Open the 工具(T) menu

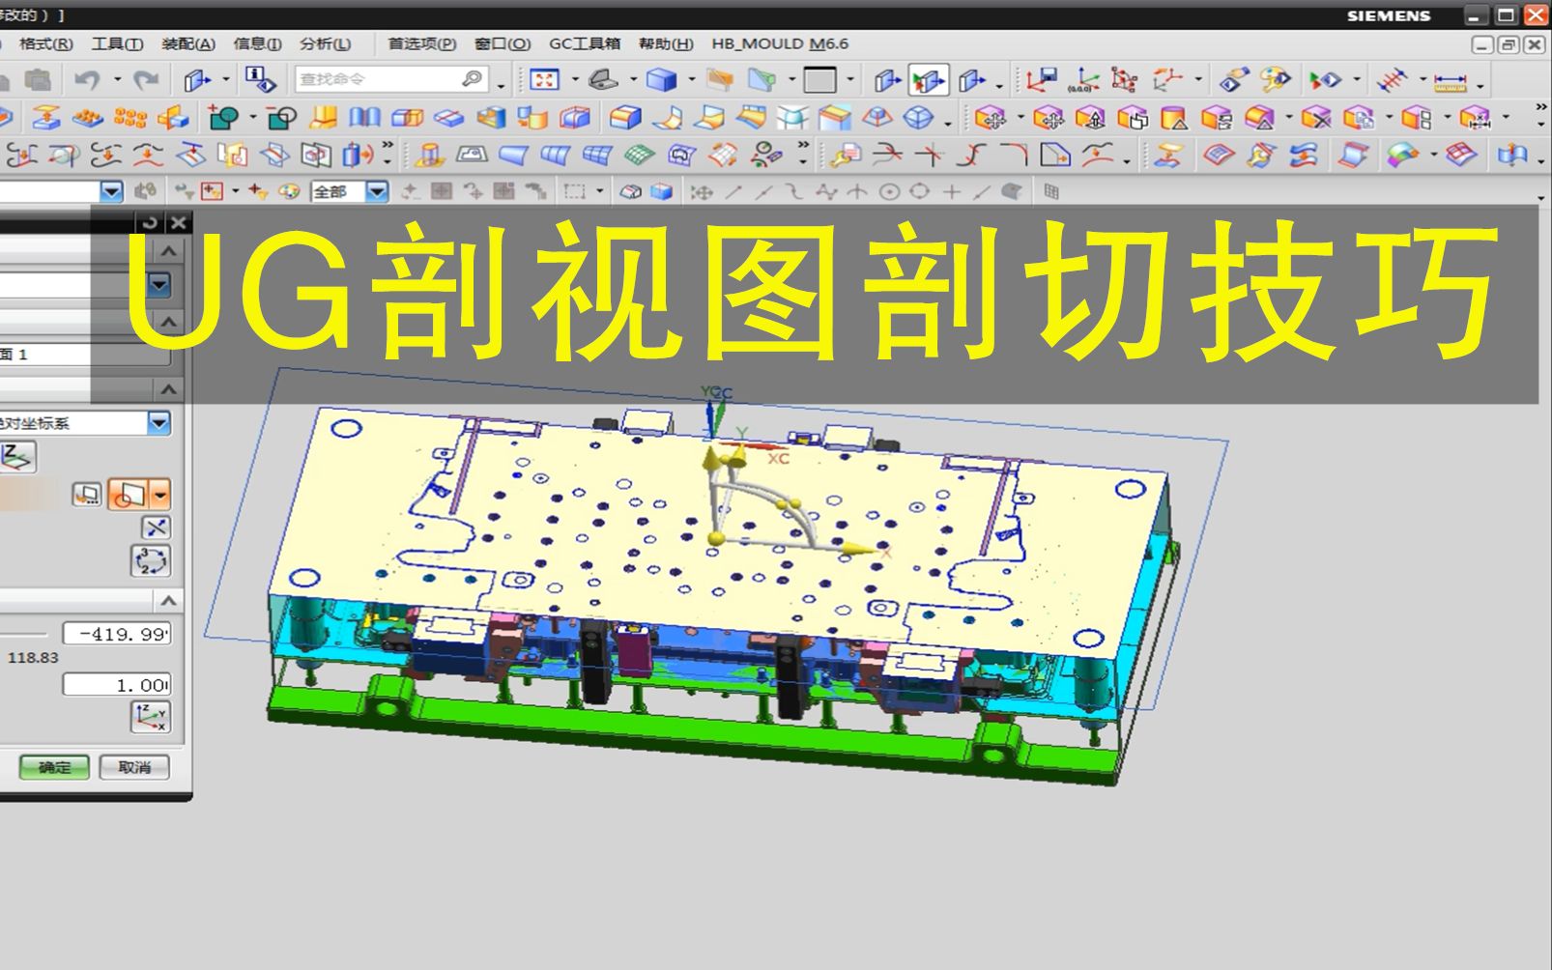118,43
